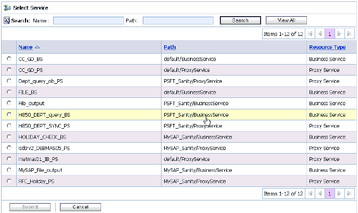
Task: Sort by the Name column header
Action: pos(26,47)
